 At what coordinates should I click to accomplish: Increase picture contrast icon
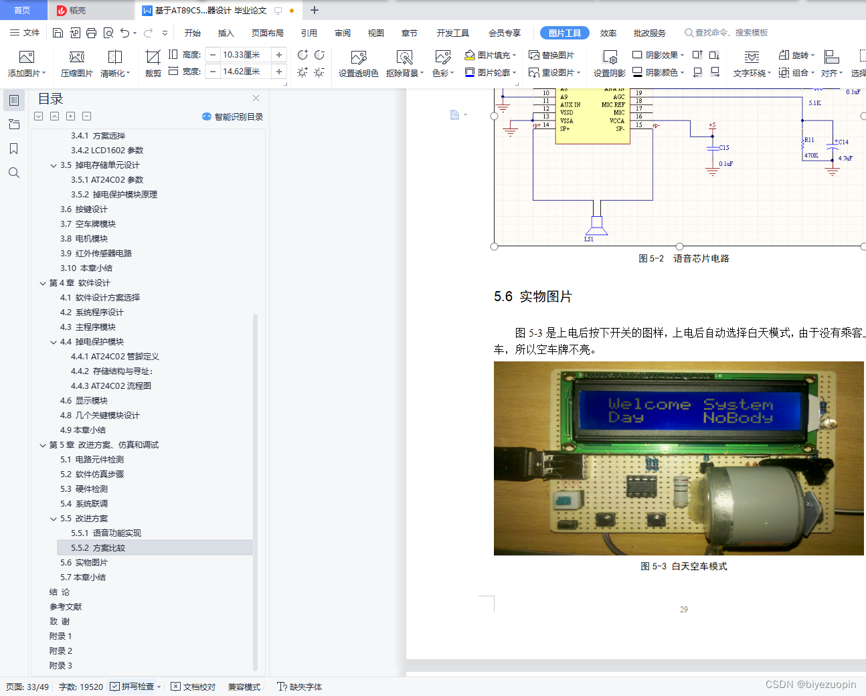coord(302,55)
